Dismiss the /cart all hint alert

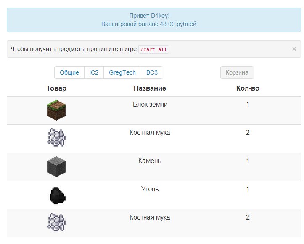click(294, 49)
